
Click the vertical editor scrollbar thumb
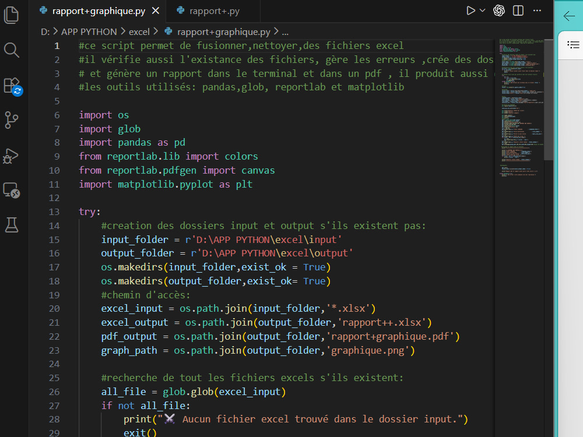(x=549, y=100)
